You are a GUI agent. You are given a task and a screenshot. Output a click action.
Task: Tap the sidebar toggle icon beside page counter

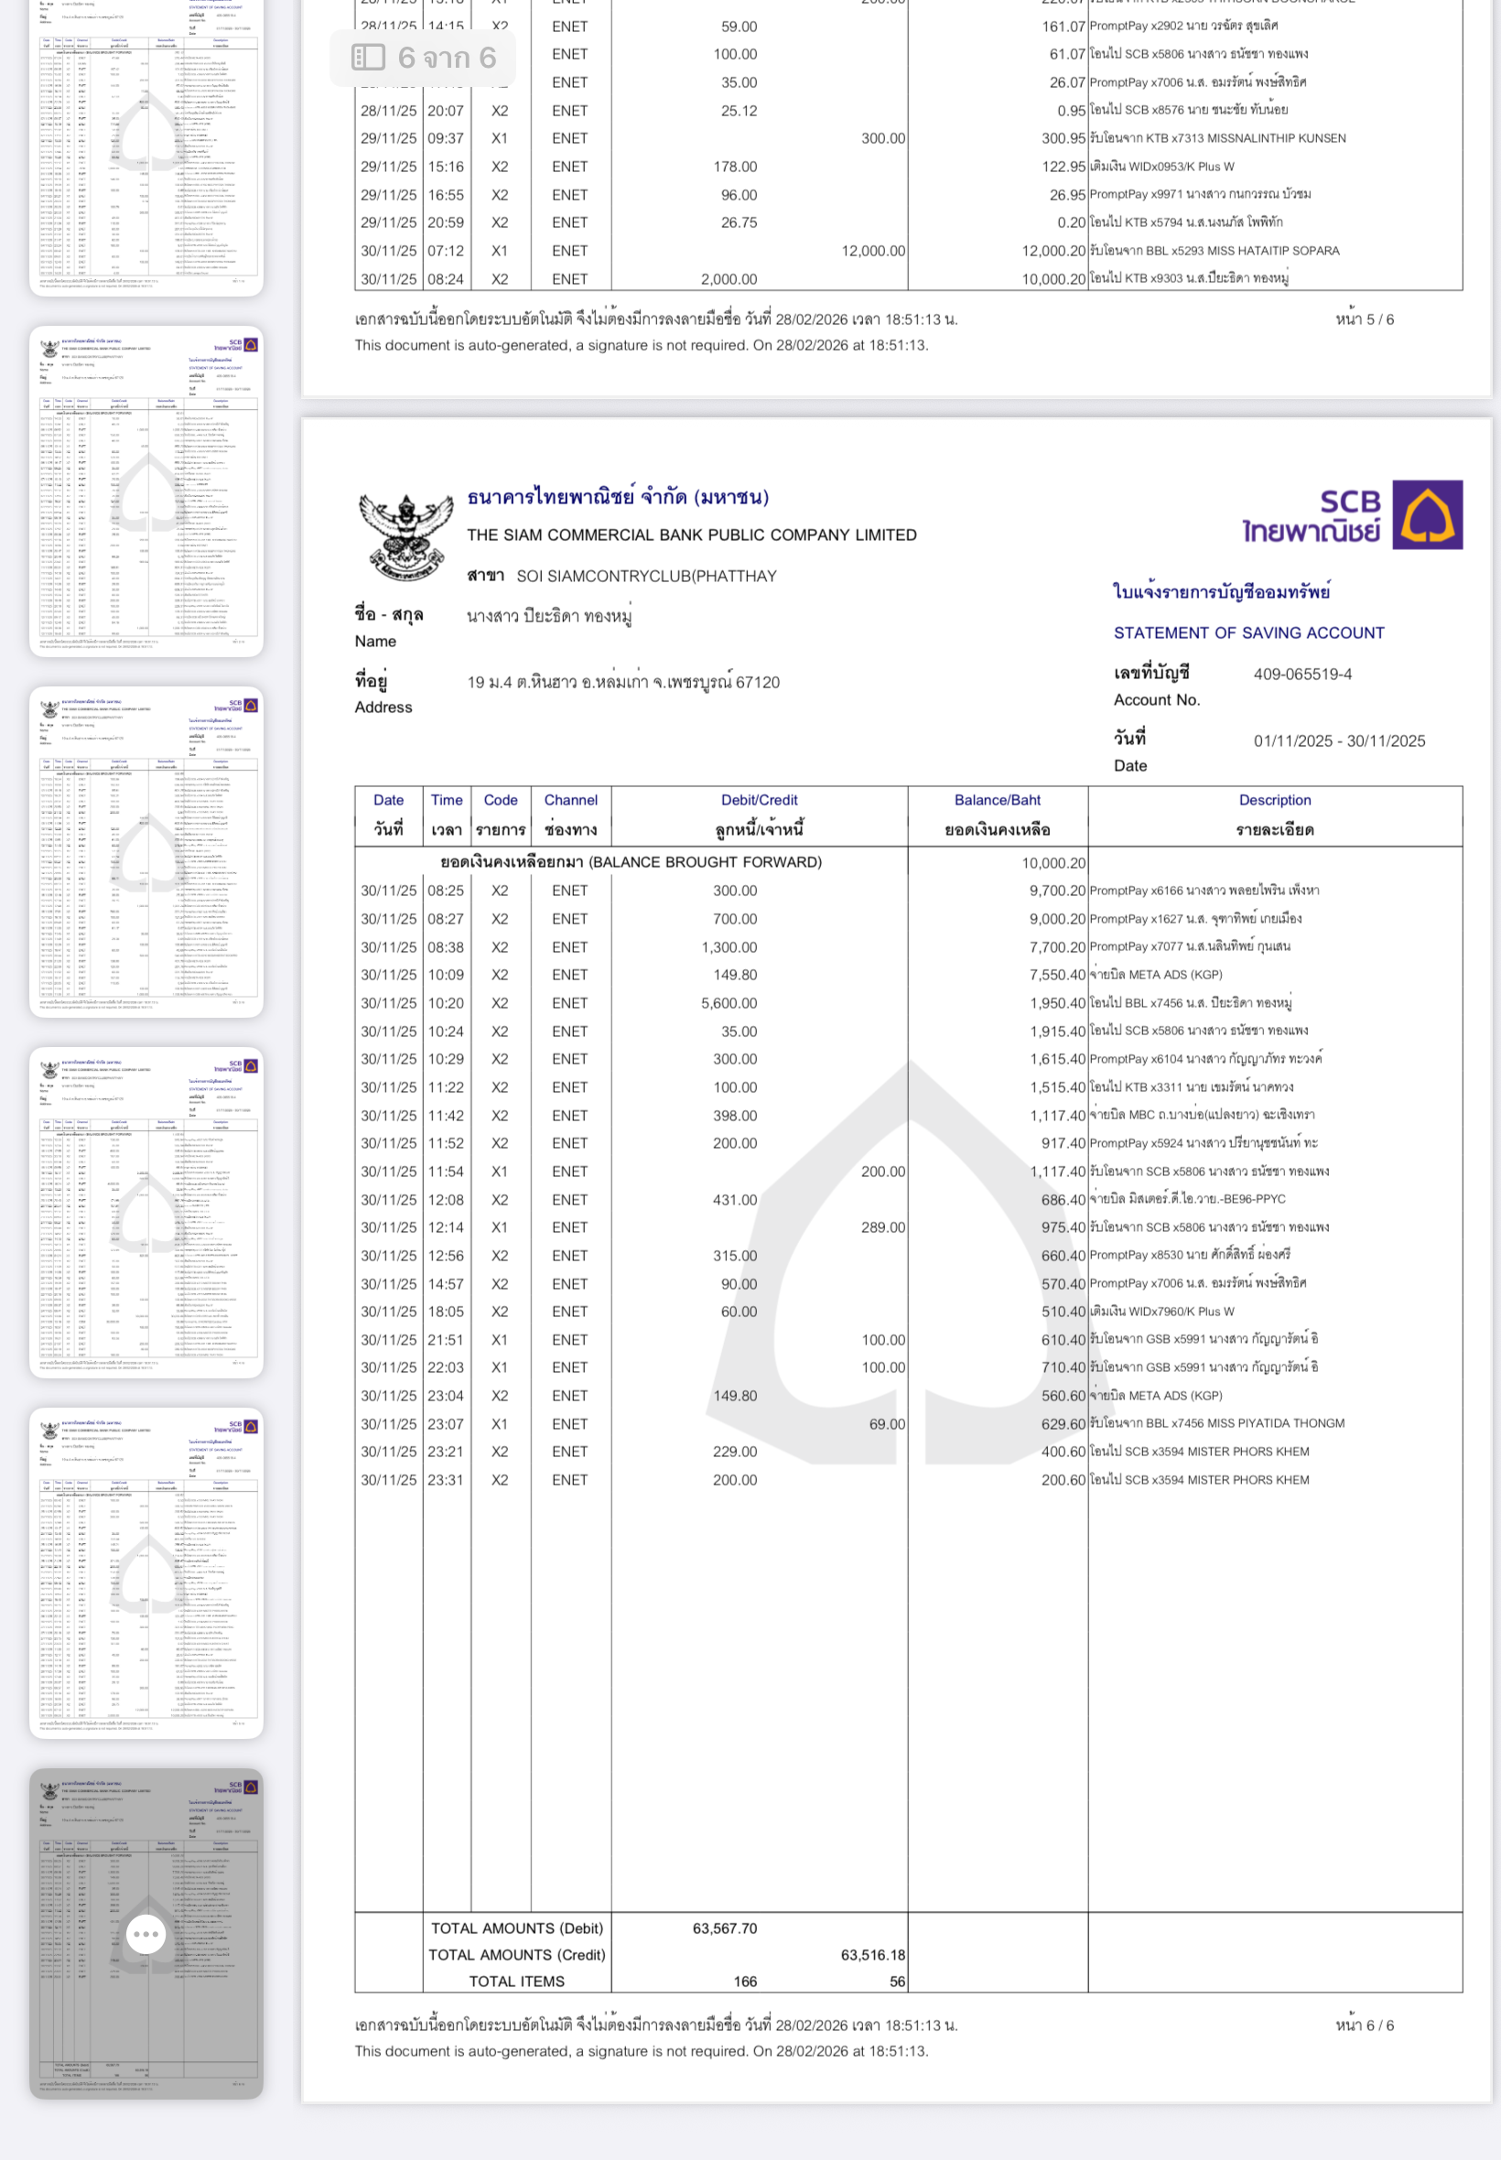click(368, 59)
